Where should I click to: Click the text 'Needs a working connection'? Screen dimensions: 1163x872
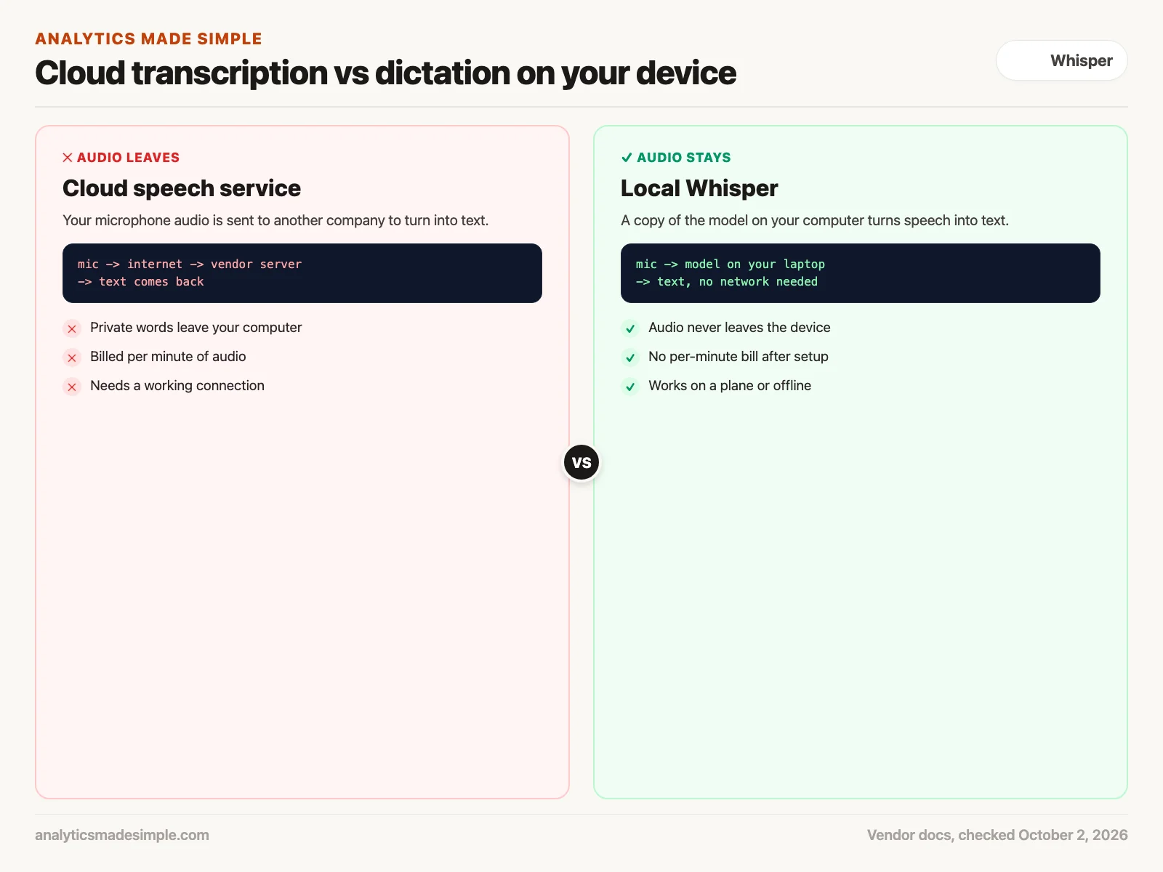(177, 386)
